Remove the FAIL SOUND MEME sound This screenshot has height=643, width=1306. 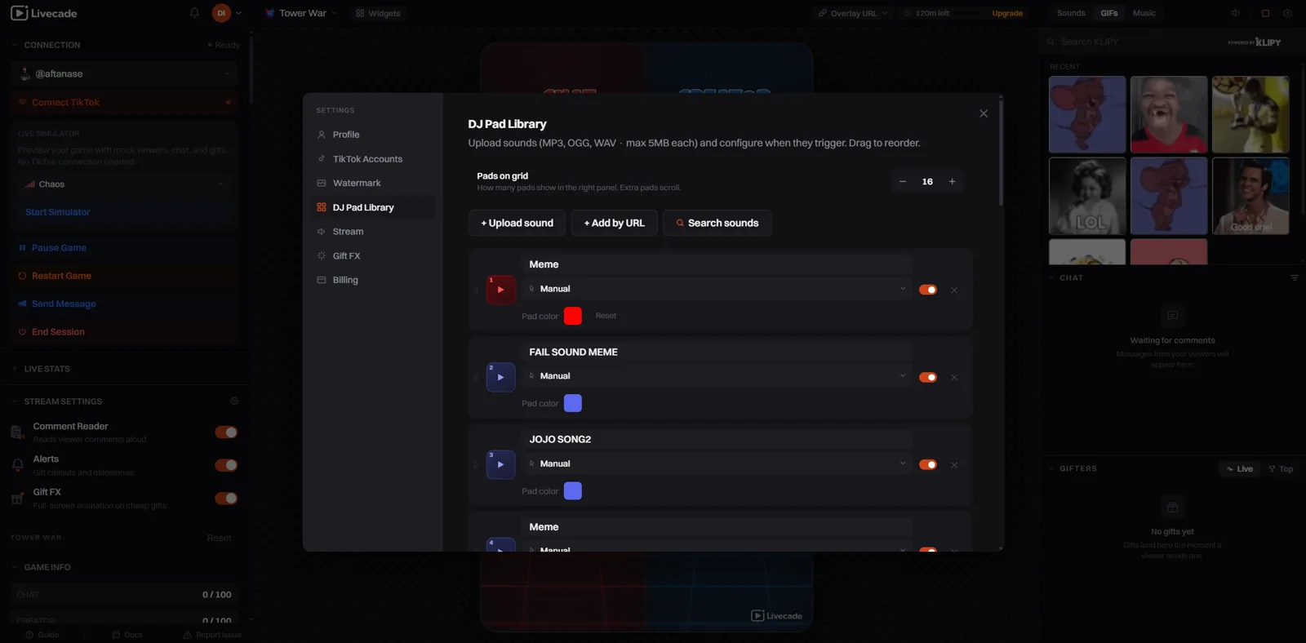[x=954, y=377]
